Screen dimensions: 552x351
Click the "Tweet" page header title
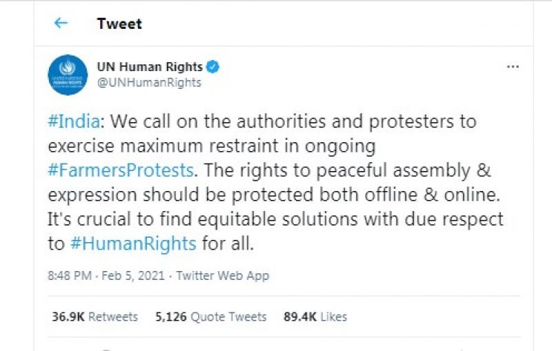119,23
